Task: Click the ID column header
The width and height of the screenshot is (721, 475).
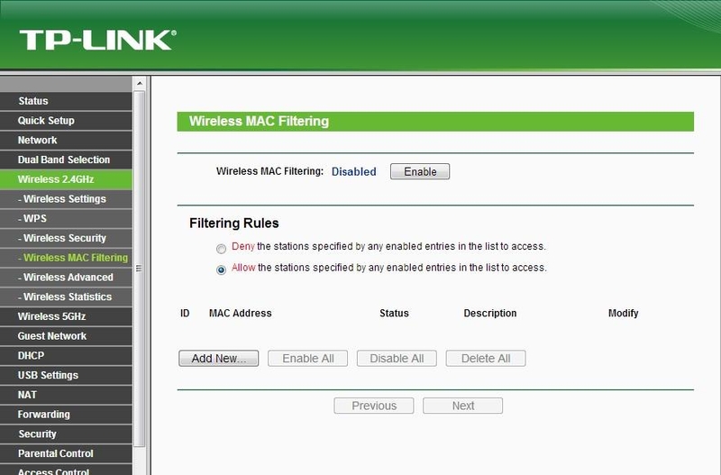Action: pos(185,313)
